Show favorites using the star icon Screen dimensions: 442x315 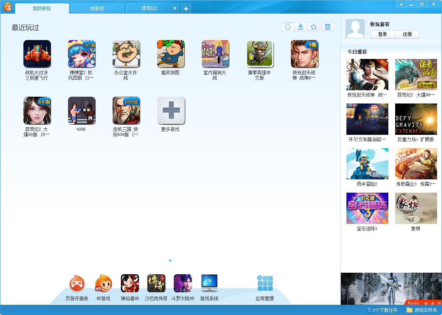click(x=313, y=27)
